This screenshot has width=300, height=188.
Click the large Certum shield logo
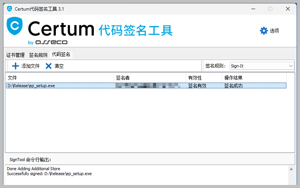click(14, 26)
